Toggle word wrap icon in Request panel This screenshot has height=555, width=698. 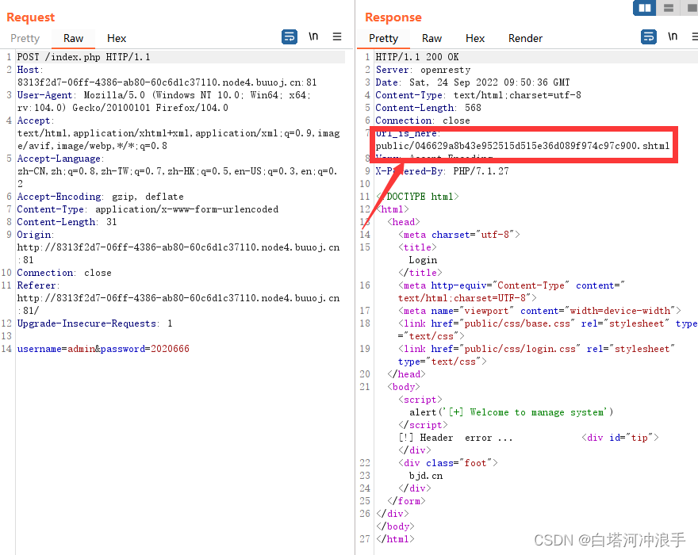(290, 36)
